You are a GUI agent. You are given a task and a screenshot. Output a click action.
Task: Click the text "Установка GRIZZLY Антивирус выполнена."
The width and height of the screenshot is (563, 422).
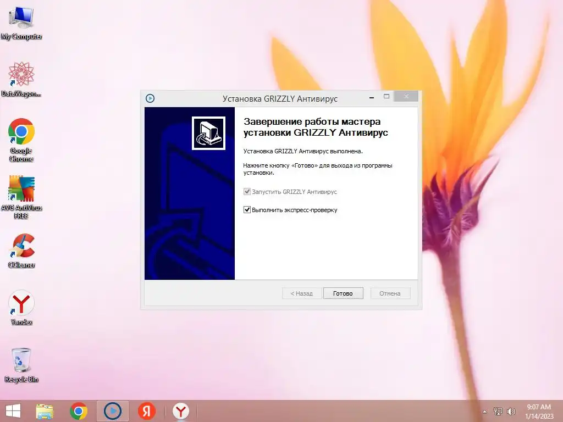tap(303, 151)
